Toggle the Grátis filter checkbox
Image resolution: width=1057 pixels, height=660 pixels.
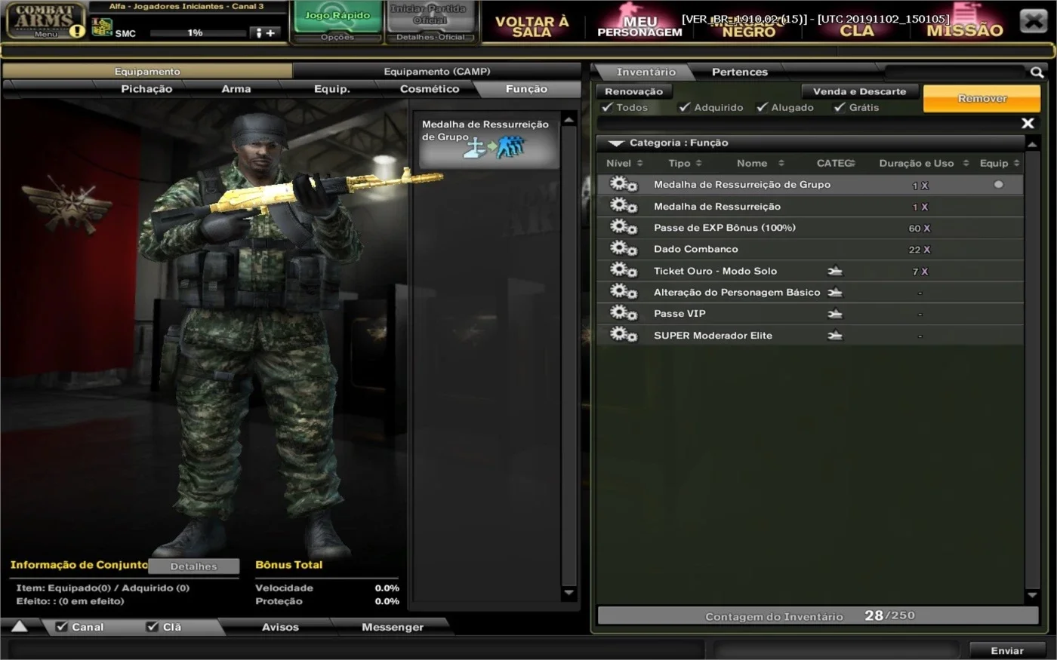point(840,107)
